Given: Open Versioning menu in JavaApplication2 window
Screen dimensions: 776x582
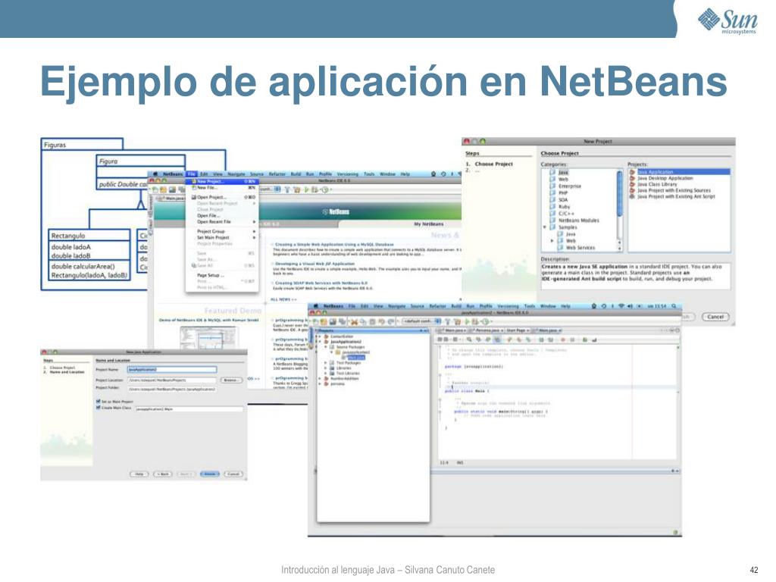Looking at the screenshot, I should point(508,306).
